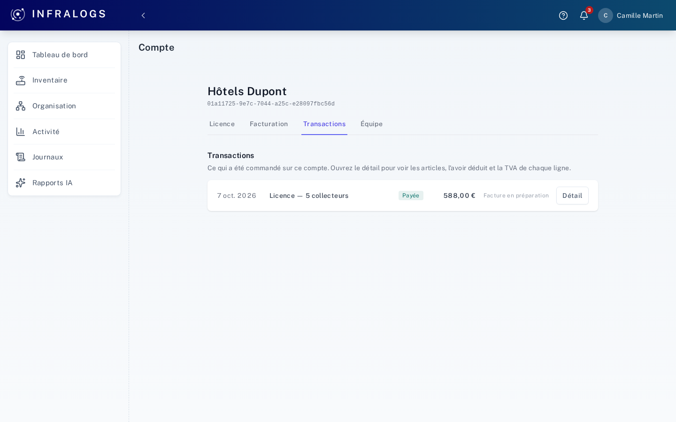Open the Activité page
Viewport: 676px width, 422px height.
click(x=64, y=132)
